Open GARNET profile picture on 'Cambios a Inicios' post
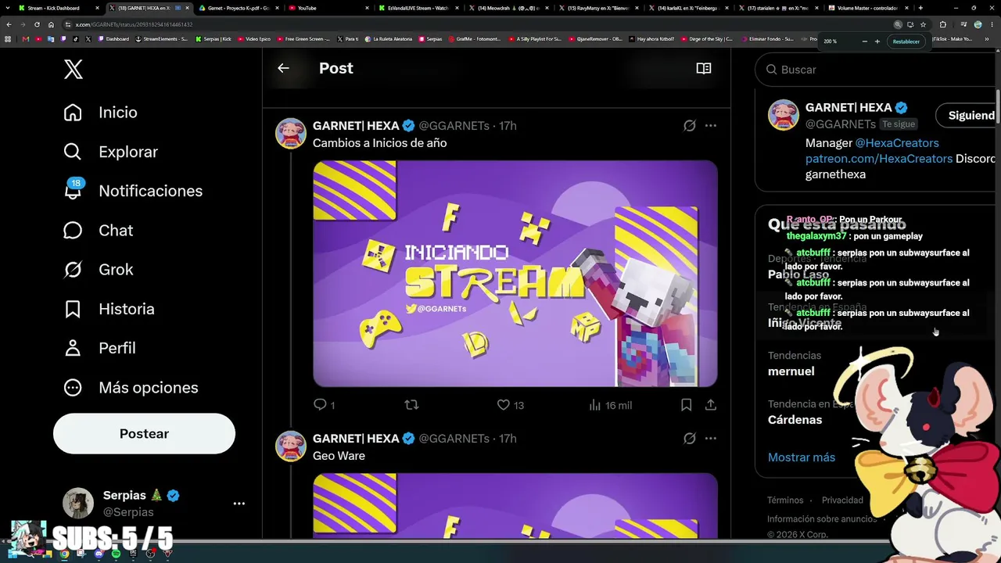The height and width of the screenshot is (563, 1001). point(291,133)
